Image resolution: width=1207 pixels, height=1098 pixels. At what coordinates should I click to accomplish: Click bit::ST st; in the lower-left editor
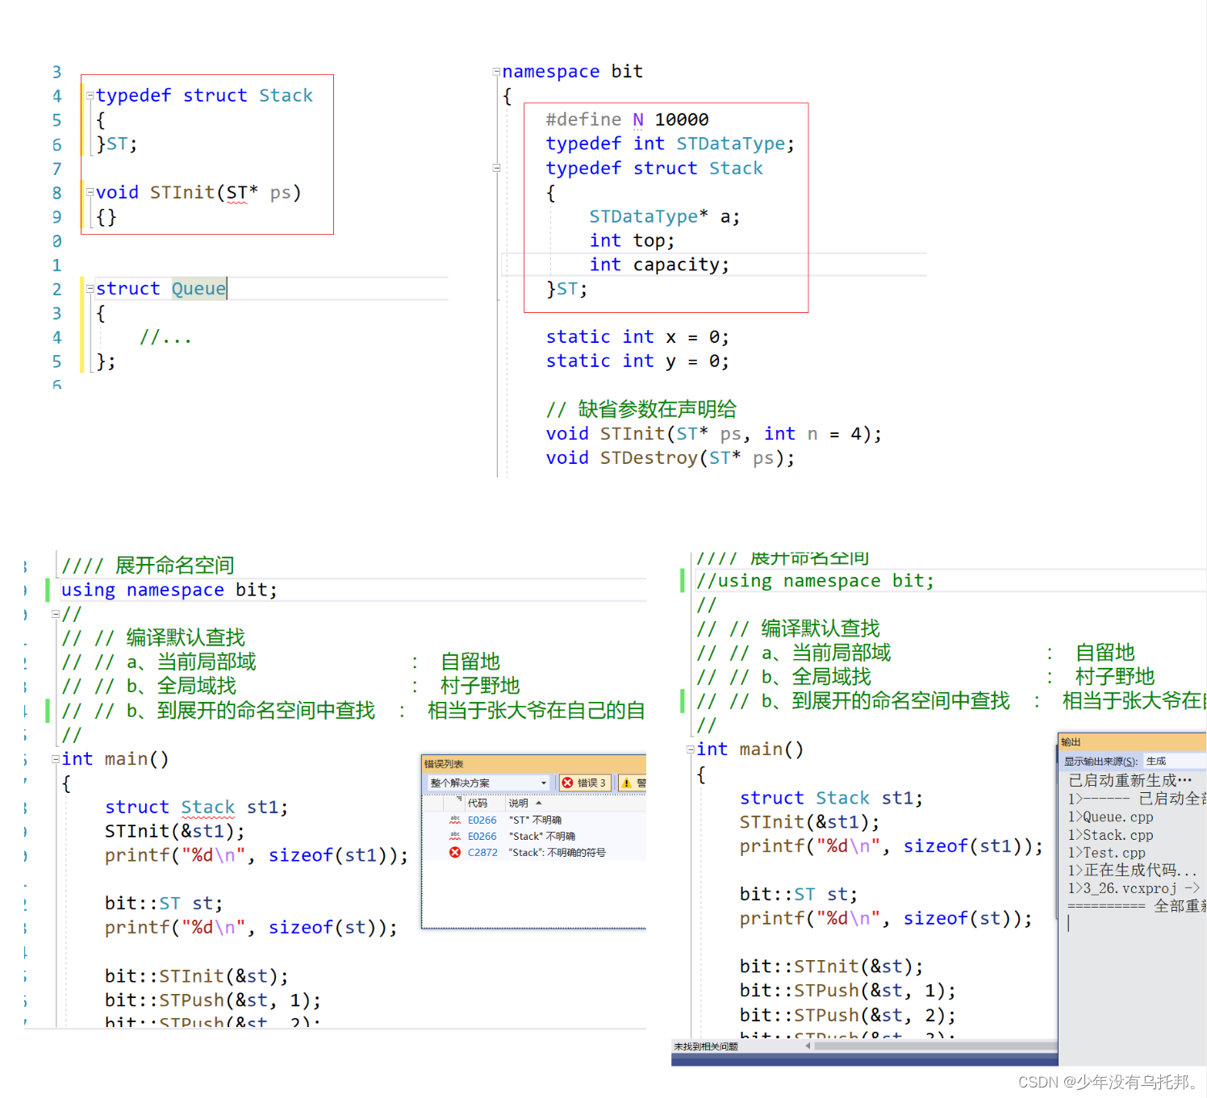pyautogui.click(x=164, y=904)
